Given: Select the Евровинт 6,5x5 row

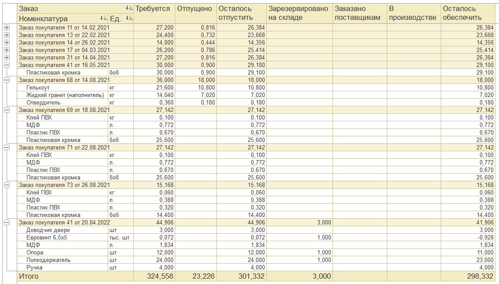Looking at the screenshot, I should (256, 237).
